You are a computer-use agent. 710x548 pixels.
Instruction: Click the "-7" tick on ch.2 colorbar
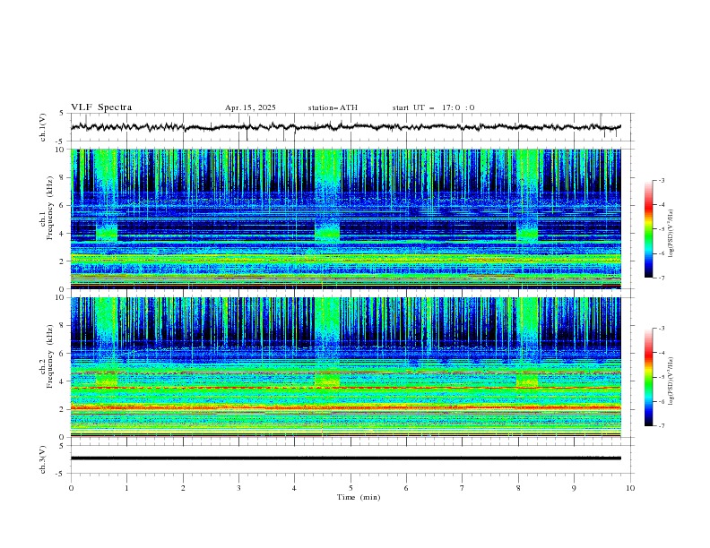click(662, 425)
